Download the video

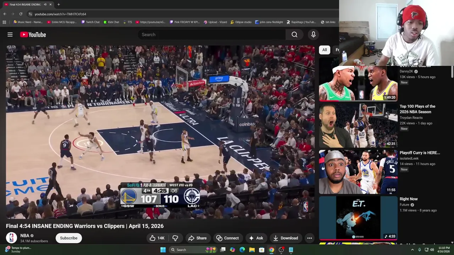coord(286,238)
